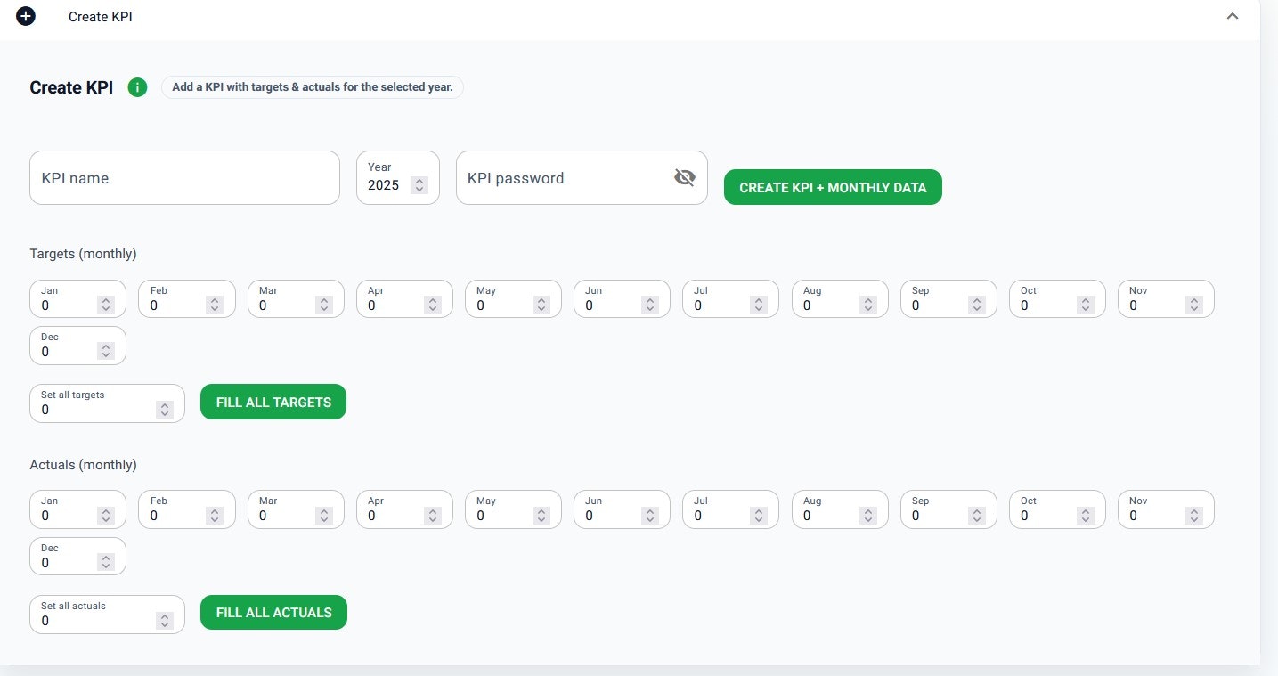This screenshot has width=1278, height=676.
Task: Increment the Dec target with its stepper arrows
Action: (x=106, y=347)
